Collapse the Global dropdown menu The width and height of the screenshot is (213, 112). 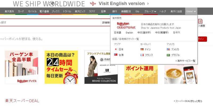(191, 11)
